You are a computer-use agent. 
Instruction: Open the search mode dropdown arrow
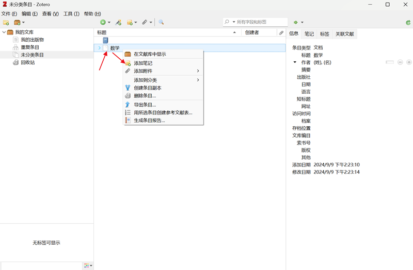click(x=234, y=22)
